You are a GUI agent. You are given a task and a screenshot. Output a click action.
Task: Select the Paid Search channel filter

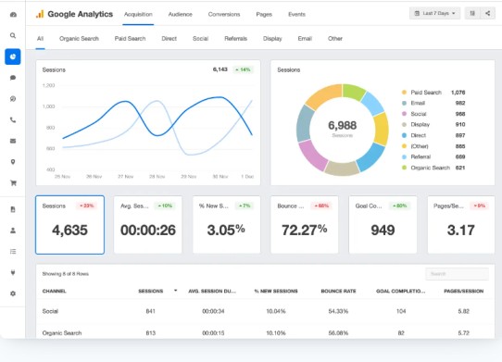(x=130, y=39)
